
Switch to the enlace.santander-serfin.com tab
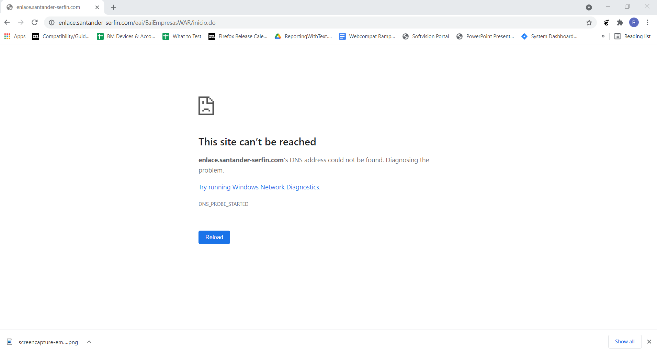click(48, 7)
